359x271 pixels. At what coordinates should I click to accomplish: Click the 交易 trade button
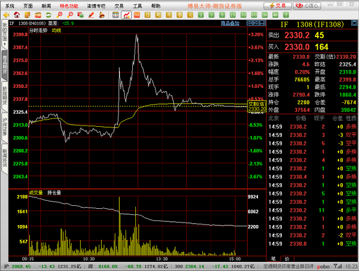tap(278, 6)
